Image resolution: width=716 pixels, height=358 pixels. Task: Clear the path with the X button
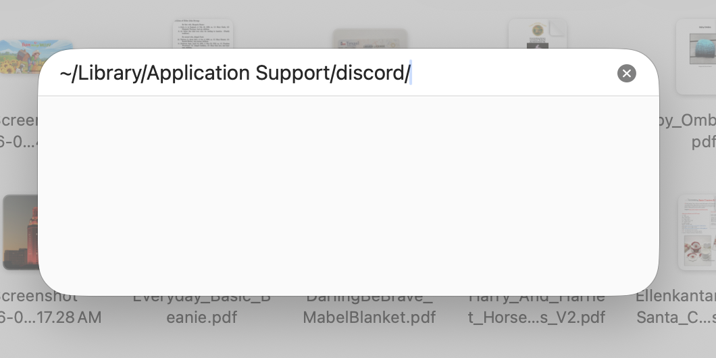pos(627,73)
